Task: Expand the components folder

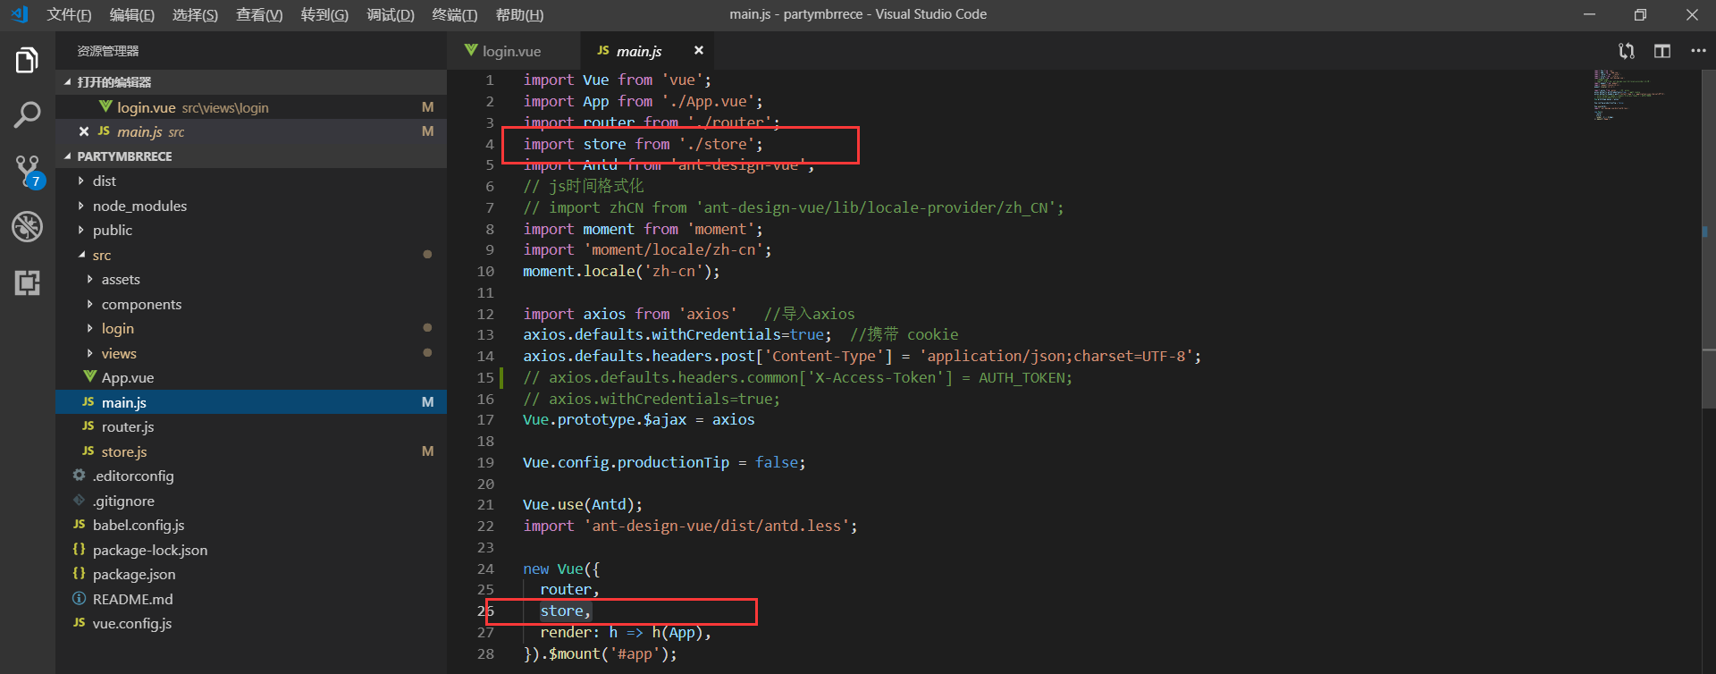Action: [x=90, y=304]
